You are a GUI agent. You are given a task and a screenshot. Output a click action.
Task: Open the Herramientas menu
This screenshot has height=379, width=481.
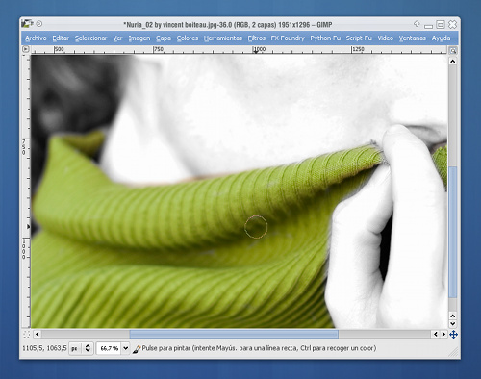point(223,38)
